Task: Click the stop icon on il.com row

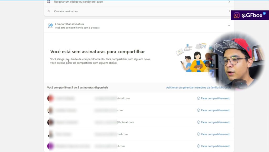Action: point(199,146)
